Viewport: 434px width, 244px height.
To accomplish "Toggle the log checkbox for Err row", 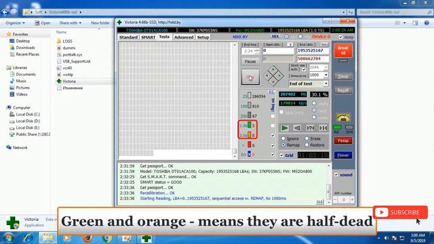I will click(x=273, y=155).
